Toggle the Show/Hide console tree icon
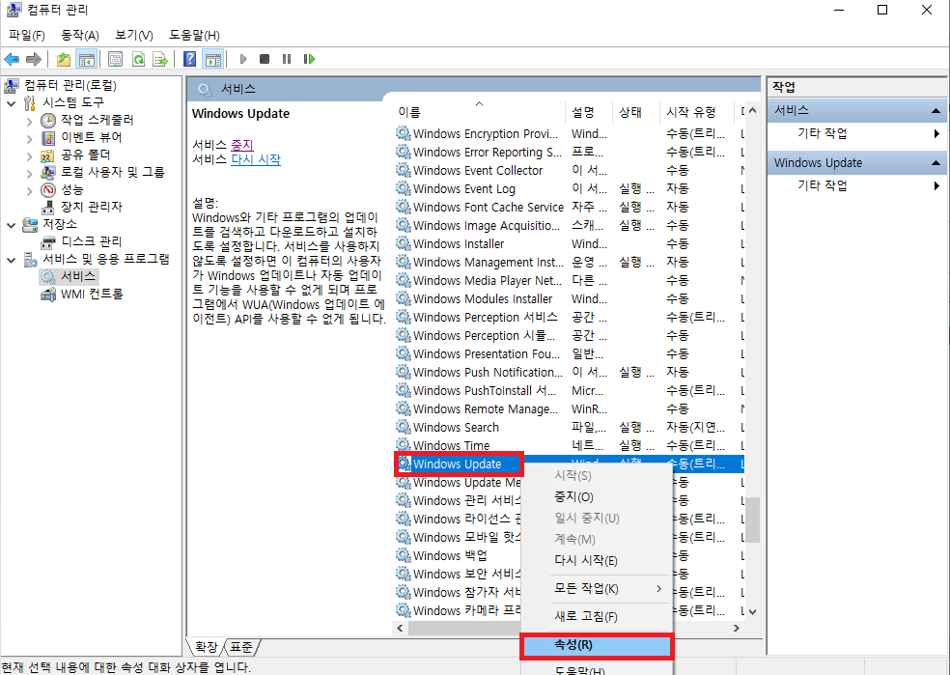Screen dimensions: 950x675 (x=87, y=59)
